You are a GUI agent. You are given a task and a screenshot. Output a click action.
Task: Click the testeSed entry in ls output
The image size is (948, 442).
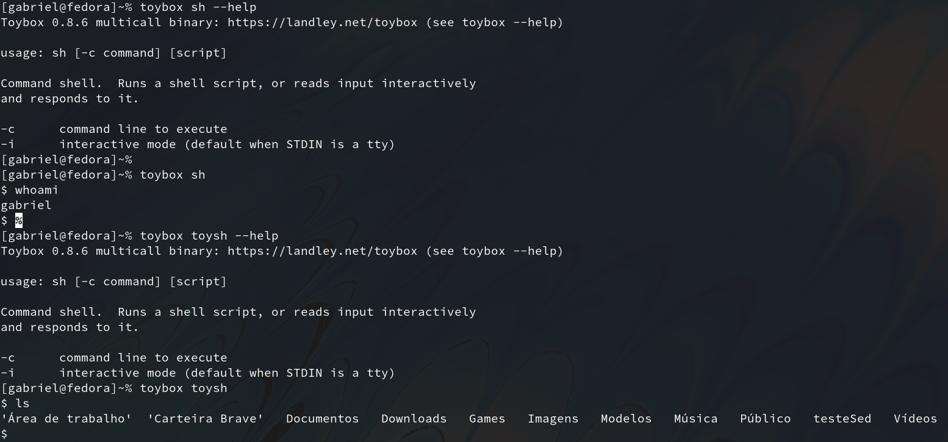[842, 418]
